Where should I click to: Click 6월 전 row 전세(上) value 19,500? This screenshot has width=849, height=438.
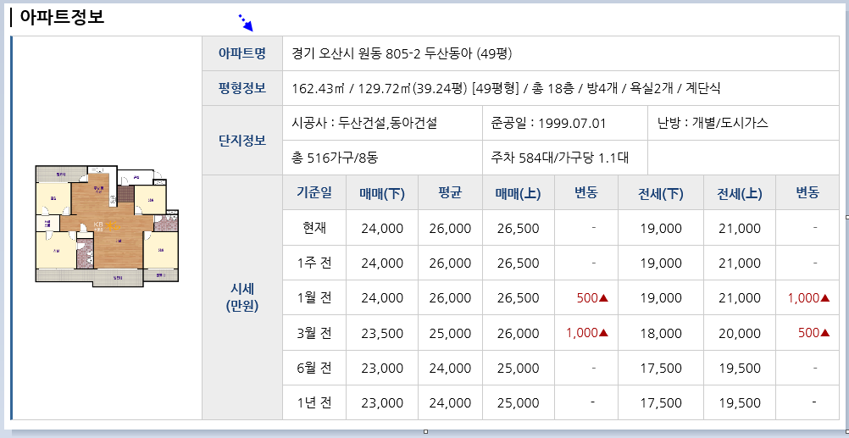(740, 369)
